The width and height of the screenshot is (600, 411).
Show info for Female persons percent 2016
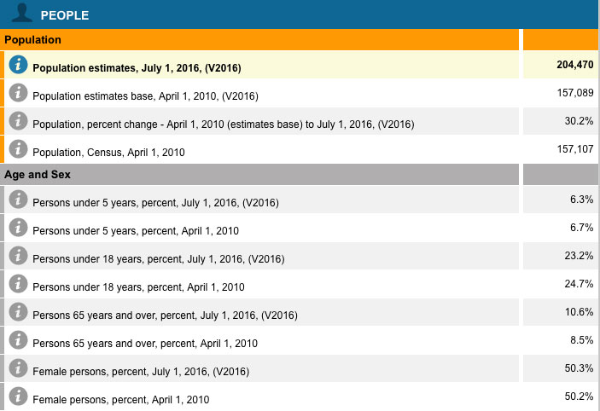[18, 369]
